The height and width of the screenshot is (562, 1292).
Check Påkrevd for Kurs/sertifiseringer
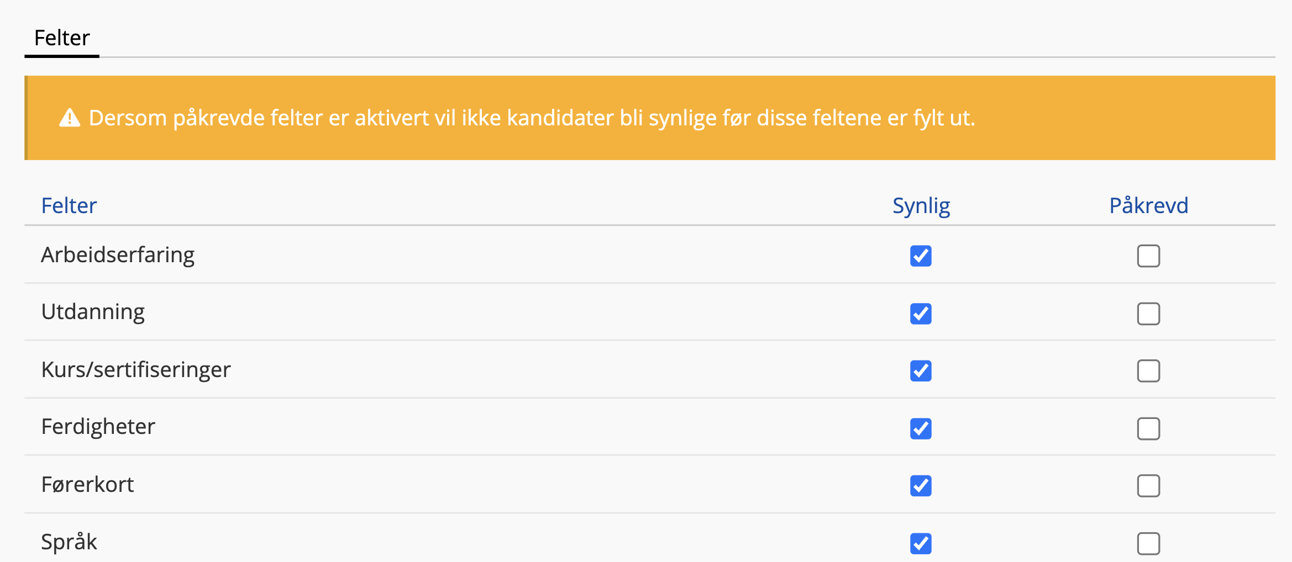tap(1148, 371)
